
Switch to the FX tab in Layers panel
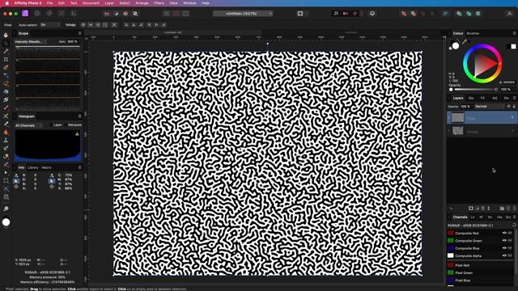point(482,98)
